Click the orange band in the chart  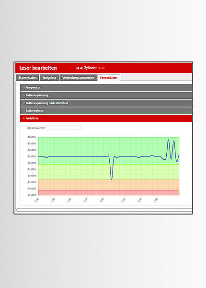pyautogui.click(x=109, y=185)
